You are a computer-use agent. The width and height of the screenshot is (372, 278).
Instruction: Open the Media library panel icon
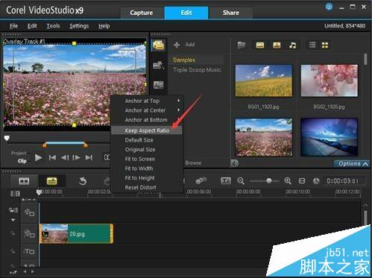coord(158,45)
